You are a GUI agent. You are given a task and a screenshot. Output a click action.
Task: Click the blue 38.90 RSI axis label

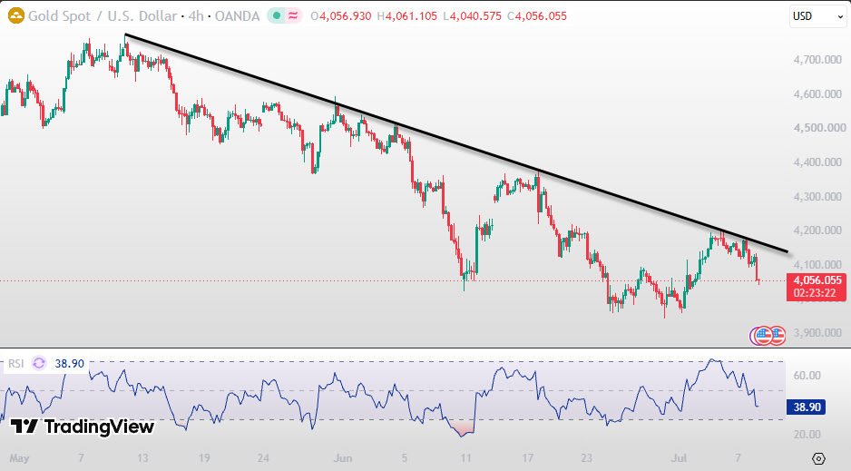[806, 407]
